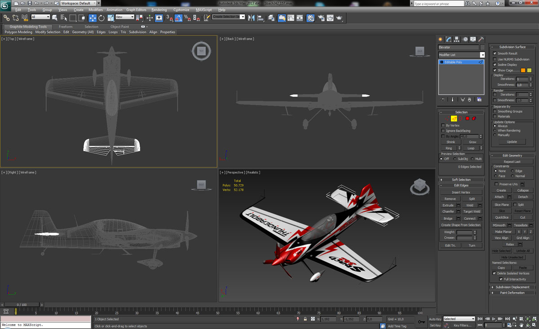This screenshot has width=539, height=329.
Task: Open the Hierarchy command panel tab
Action: click(x=456, y=40)
